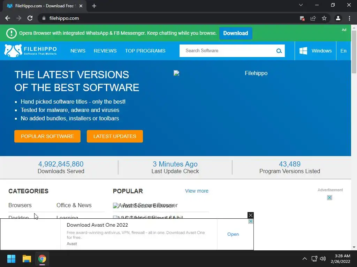This screenshot has width=357, height=267.
Task: Open Chrome's three-dot menu
Action: coord(349,18)
